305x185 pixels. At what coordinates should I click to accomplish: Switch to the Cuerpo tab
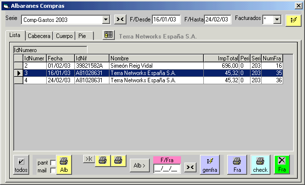pos(64,36)
